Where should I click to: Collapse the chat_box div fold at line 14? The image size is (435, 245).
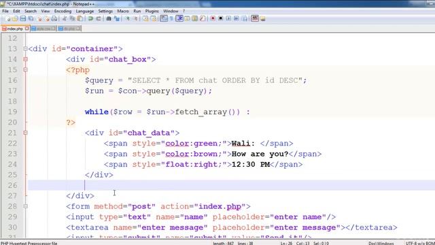click(26, 59)
